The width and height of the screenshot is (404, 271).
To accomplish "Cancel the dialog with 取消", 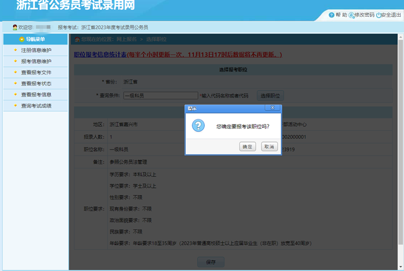I will click(268, 147).
